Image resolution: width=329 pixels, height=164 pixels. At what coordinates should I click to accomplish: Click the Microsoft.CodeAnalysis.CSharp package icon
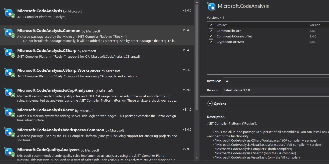point(9,53)
